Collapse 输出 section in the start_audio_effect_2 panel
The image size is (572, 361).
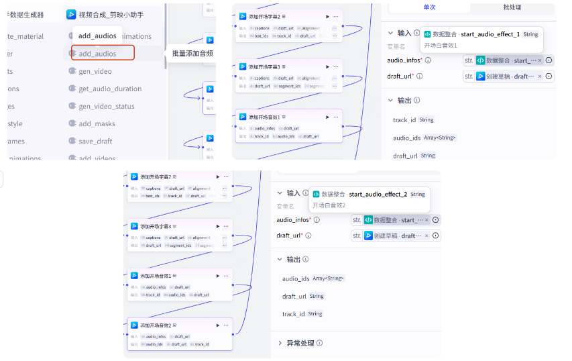(280, 259)
